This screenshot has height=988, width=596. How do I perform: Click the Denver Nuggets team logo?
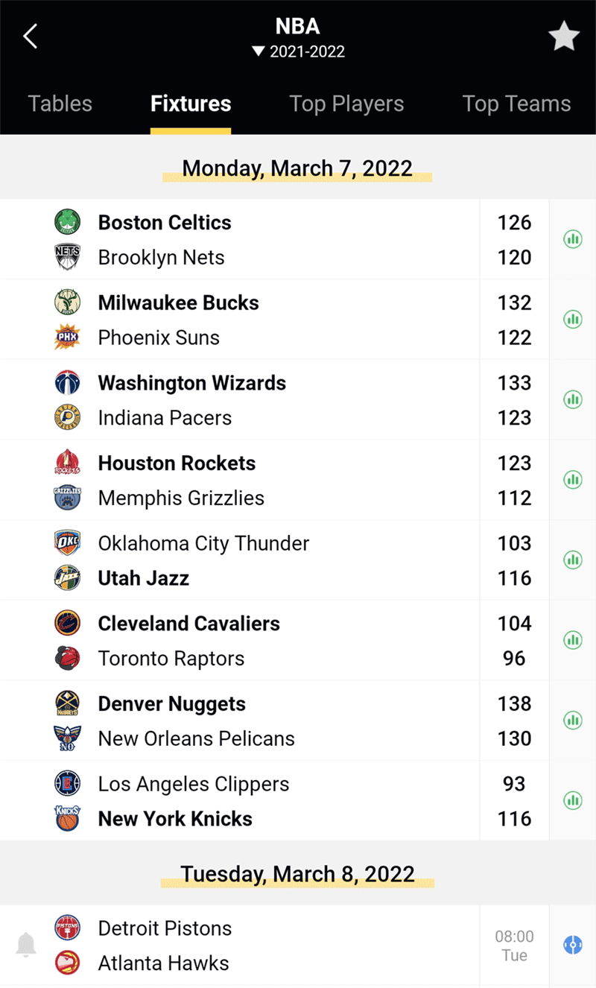click(x=68, y=703)
